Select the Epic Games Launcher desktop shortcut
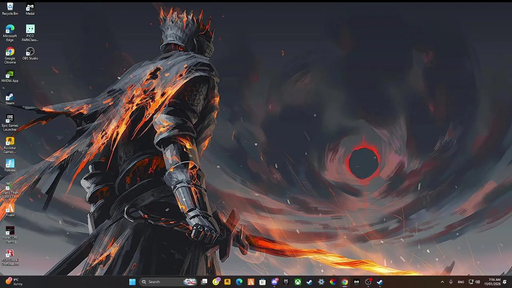 (x=10, y=123)
